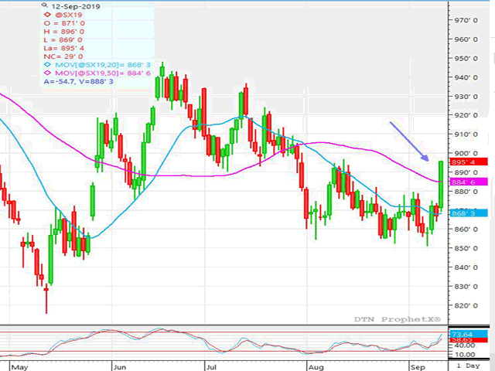This screenshot has width=495, height=371.
Task: Click the magenta diamond marker for MOV 50
Action: coord(47,73)
